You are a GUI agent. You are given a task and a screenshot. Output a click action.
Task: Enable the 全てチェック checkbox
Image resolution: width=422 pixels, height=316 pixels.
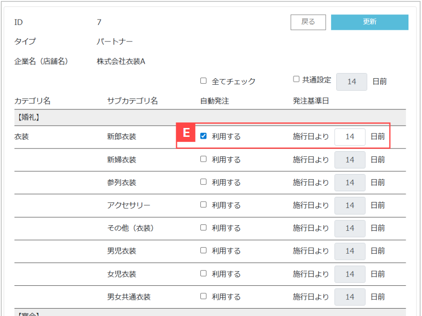(203, 81)
